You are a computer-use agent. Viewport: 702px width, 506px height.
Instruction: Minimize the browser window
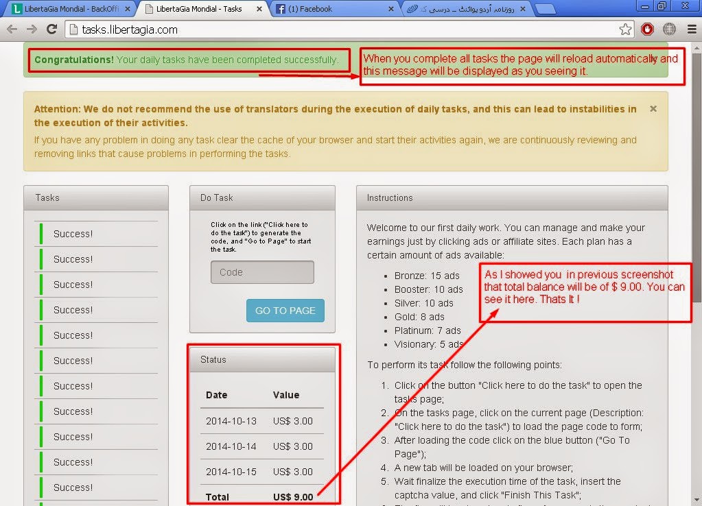(x=644, y=6)
